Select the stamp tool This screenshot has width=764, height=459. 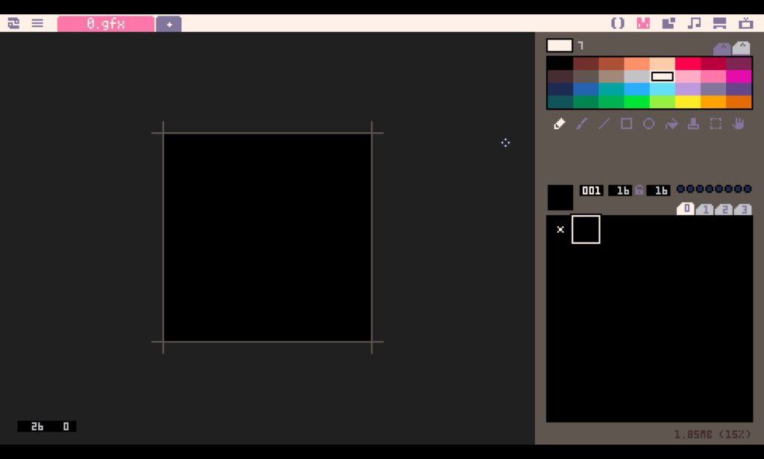[693, 124]
